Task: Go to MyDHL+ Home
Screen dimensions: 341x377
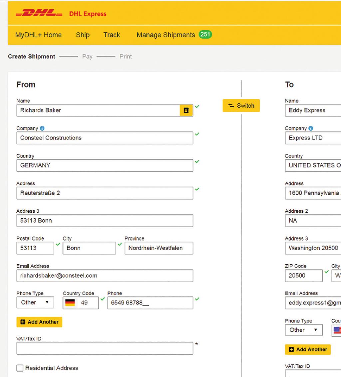Action: 39,35
